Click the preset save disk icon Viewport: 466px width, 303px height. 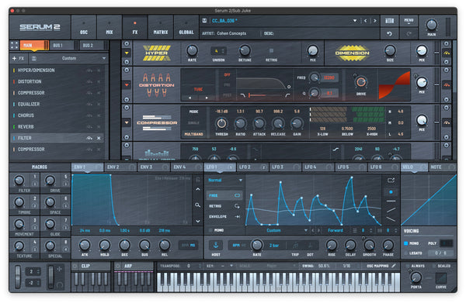[x=204, y=20]
